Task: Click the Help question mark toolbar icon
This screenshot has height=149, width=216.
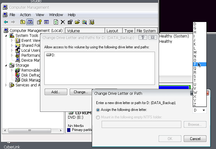Action: point(39,22)
